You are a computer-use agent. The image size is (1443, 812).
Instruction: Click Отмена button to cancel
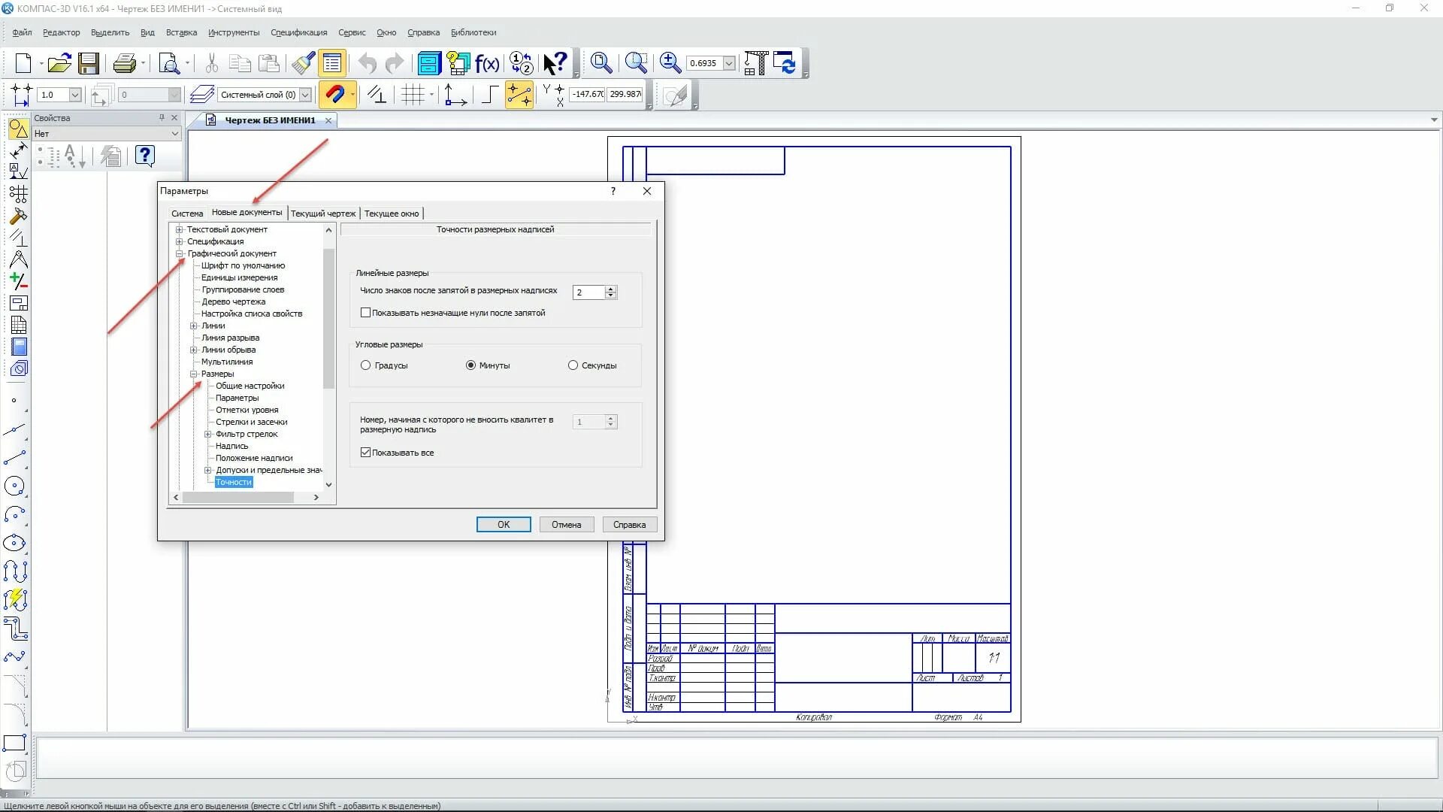[x=566, y=523]
